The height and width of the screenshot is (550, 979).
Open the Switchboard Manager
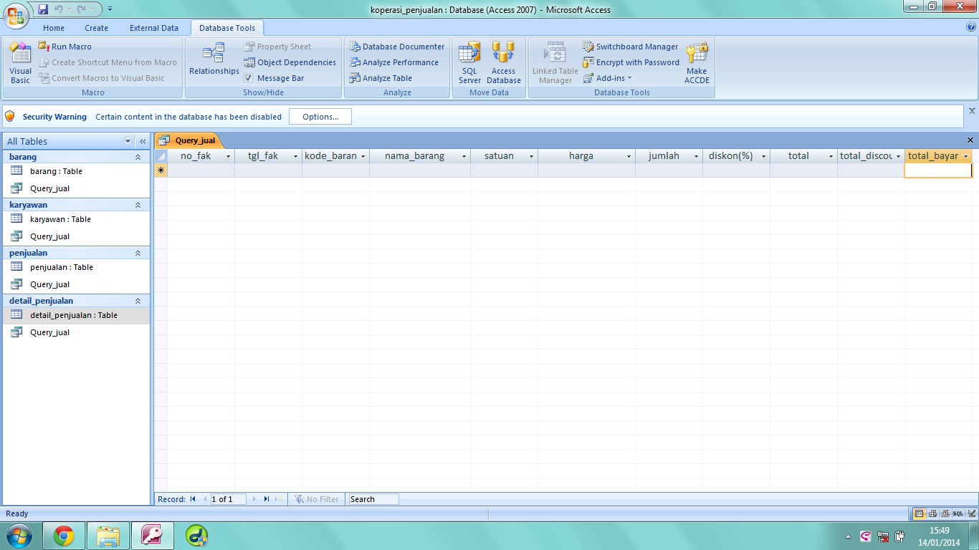(x=631, y=47)
